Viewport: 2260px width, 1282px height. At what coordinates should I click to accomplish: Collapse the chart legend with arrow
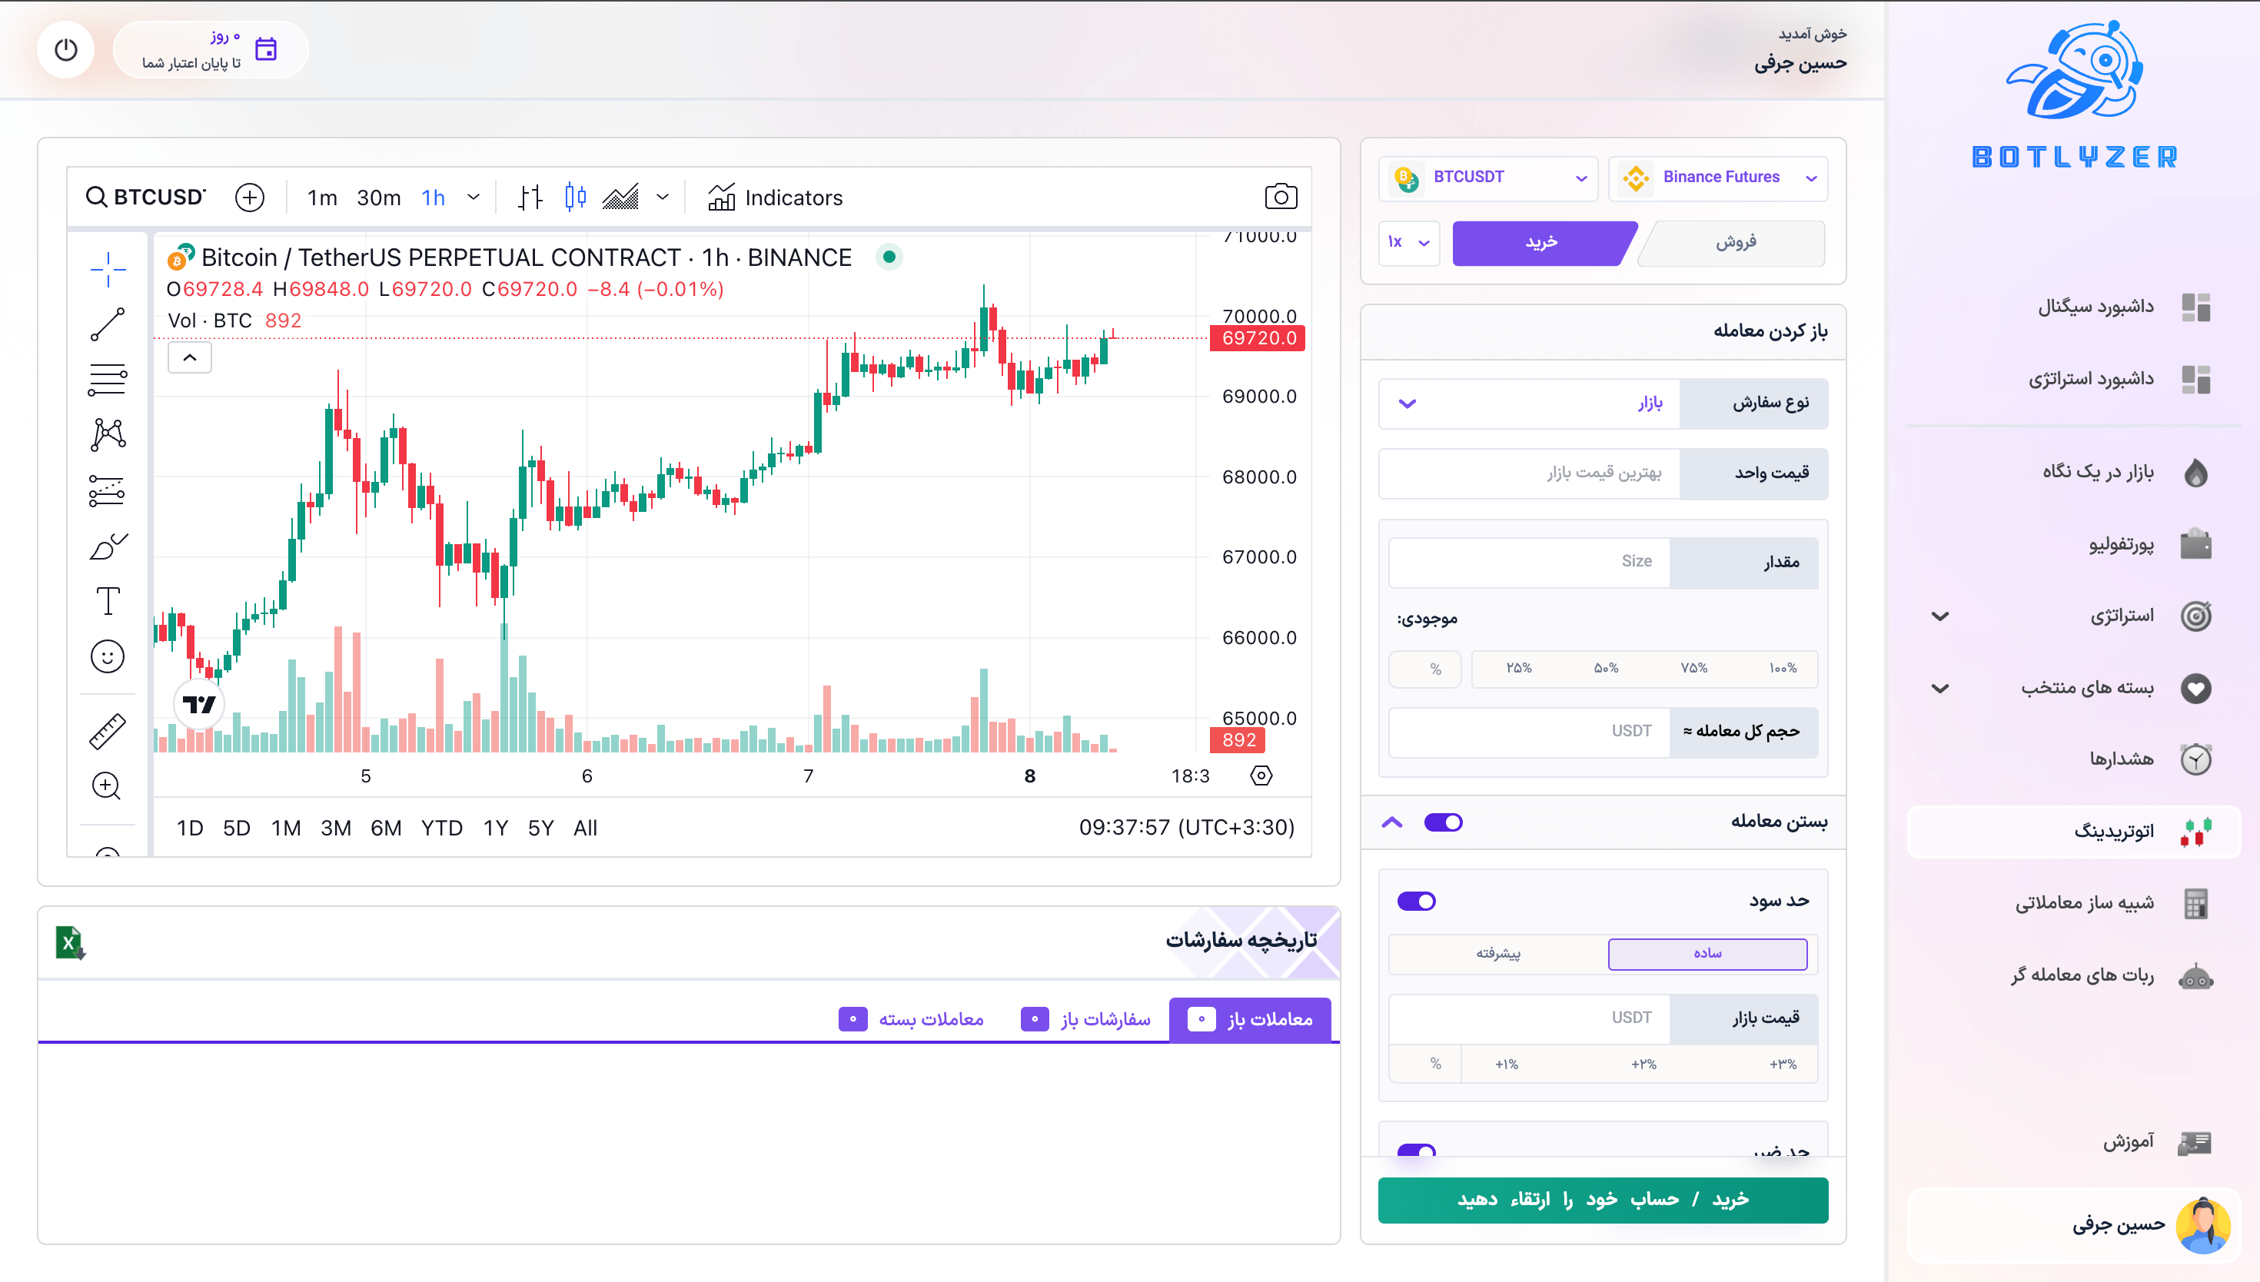point(189,357)
